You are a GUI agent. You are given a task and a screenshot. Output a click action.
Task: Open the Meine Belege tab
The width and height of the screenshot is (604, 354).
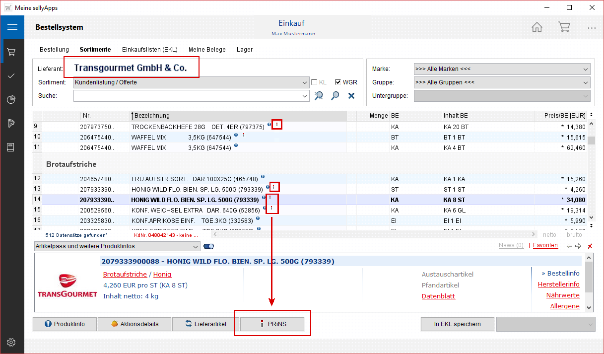tap(207, 50)
